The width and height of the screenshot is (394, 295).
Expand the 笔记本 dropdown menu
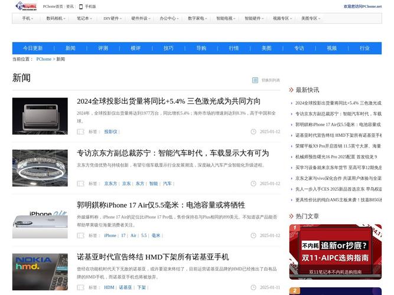[84, 18]
